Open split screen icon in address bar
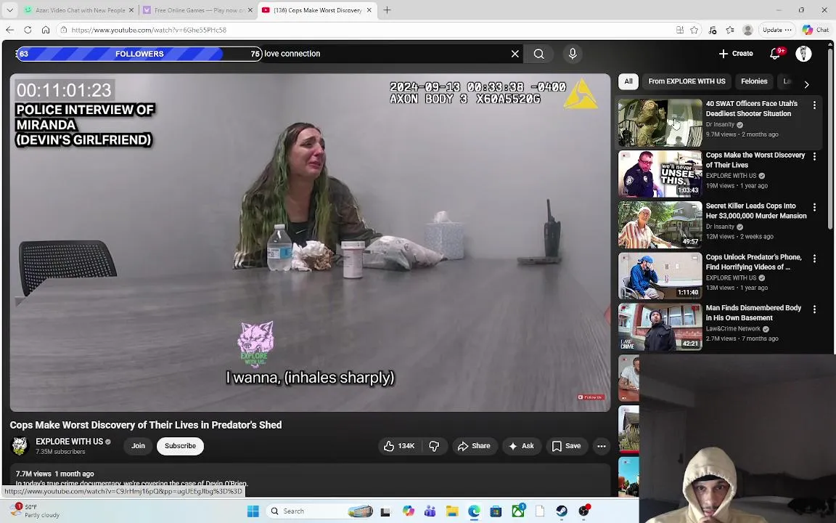 (680, 30)
